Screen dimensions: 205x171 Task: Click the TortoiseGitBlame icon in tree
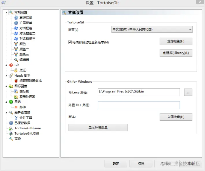[x=11, y=128]
